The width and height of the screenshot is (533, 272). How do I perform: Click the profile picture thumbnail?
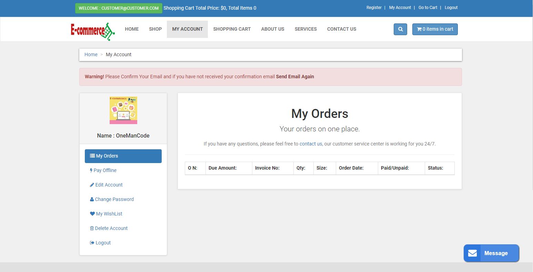(x=123, y=110)
